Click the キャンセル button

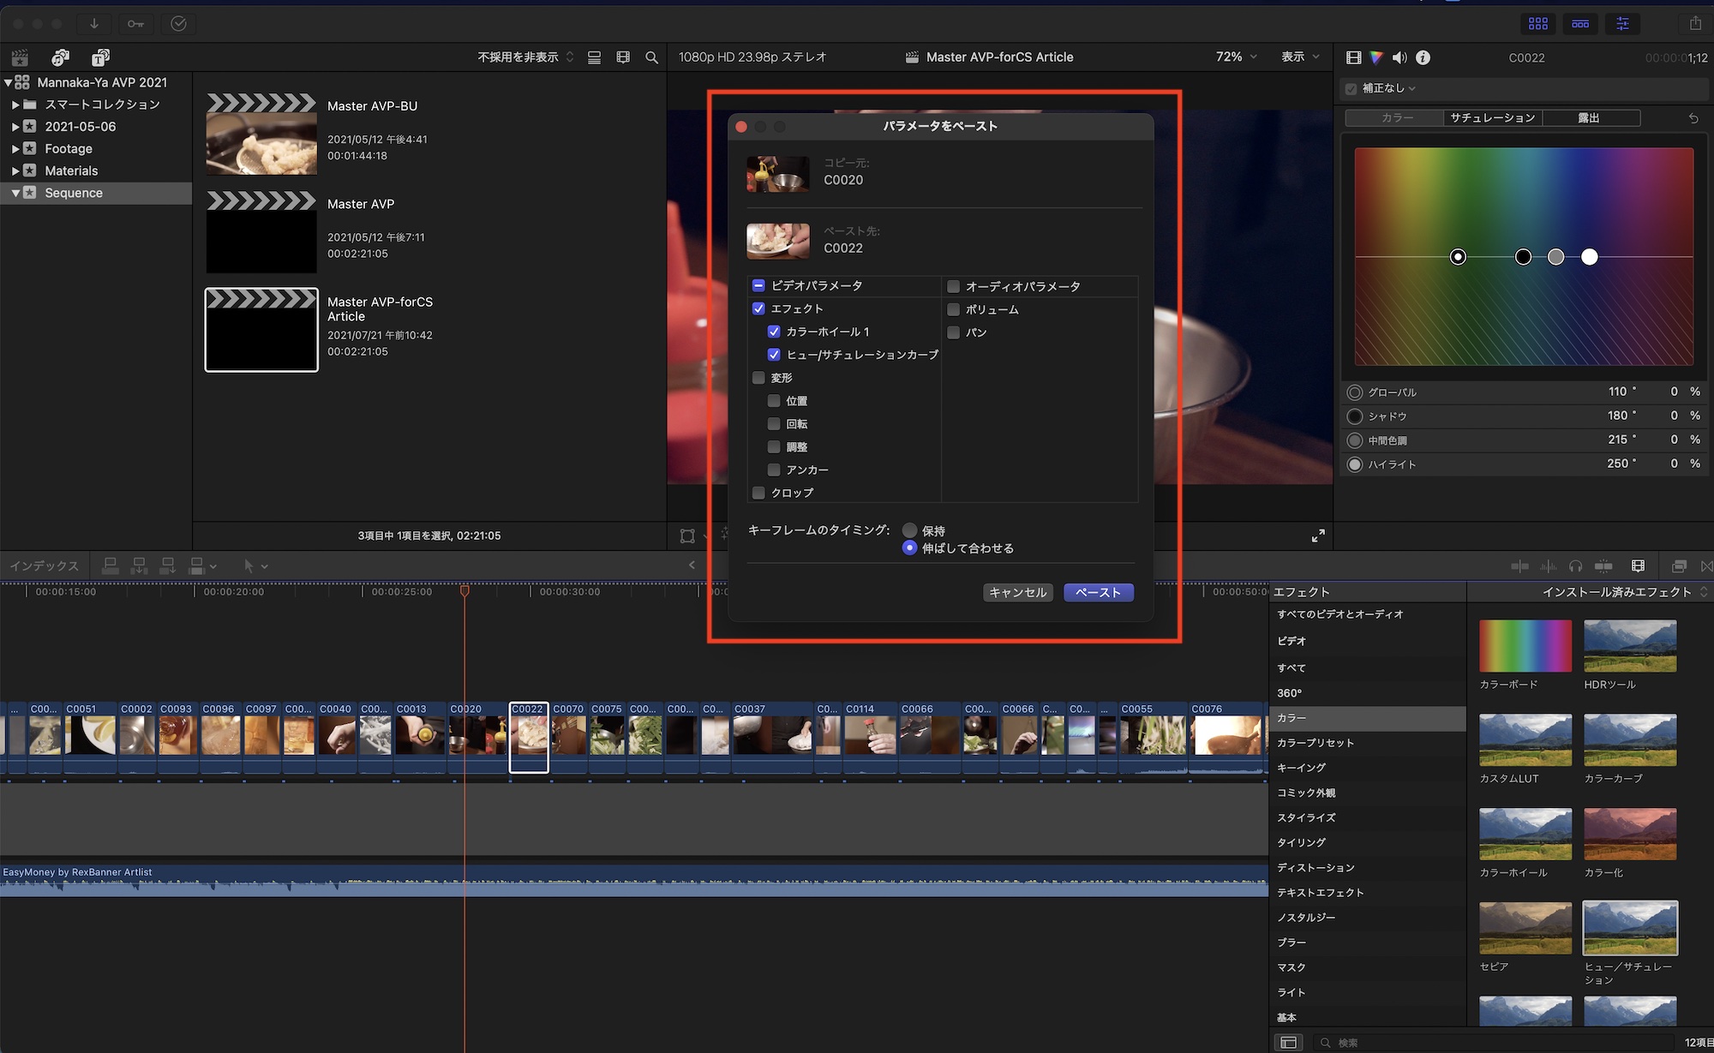coord(1017,592)
